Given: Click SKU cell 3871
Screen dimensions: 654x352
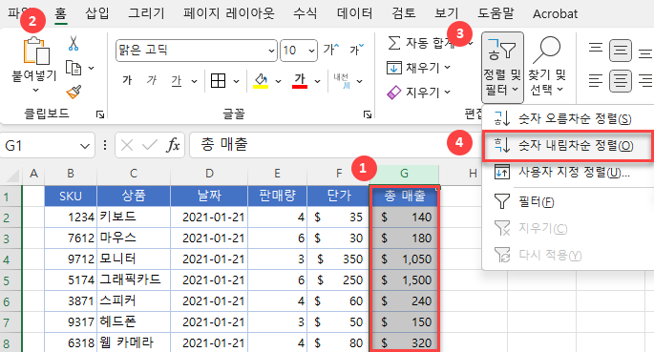Looking at the screenshot, I should click(x=71, y=300).
